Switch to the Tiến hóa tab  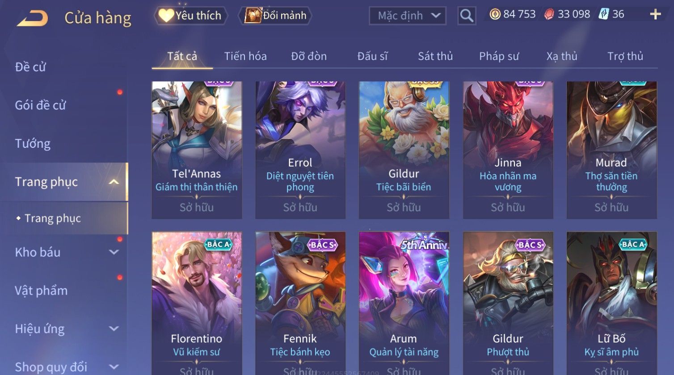[245, 56]
